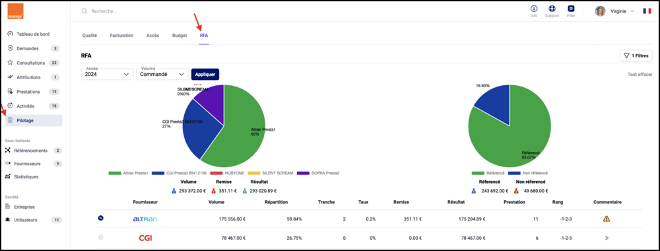Open Tableau de bord in sidebar
Screen dimensions: 660x251
tap(34, 34)
